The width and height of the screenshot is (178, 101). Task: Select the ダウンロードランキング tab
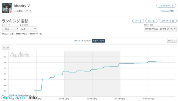click(83, 41)
